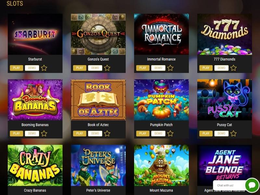Open Crazy Bananas game image
The height and width of the screenshot is (195, 260).
coord(35,165)
